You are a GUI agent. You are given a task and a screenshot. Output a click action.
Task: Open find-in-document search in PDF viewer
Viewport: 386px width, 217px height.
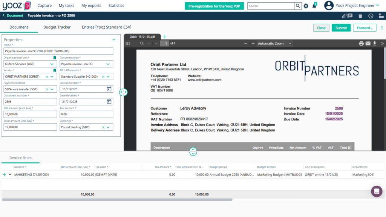(x=142, y=44)
